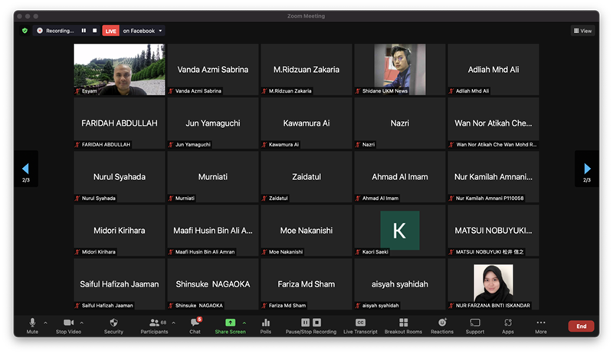The width and height of the screenshot is (613, 354).
Task: Enable Live Transcript captions
Action: 360,325
